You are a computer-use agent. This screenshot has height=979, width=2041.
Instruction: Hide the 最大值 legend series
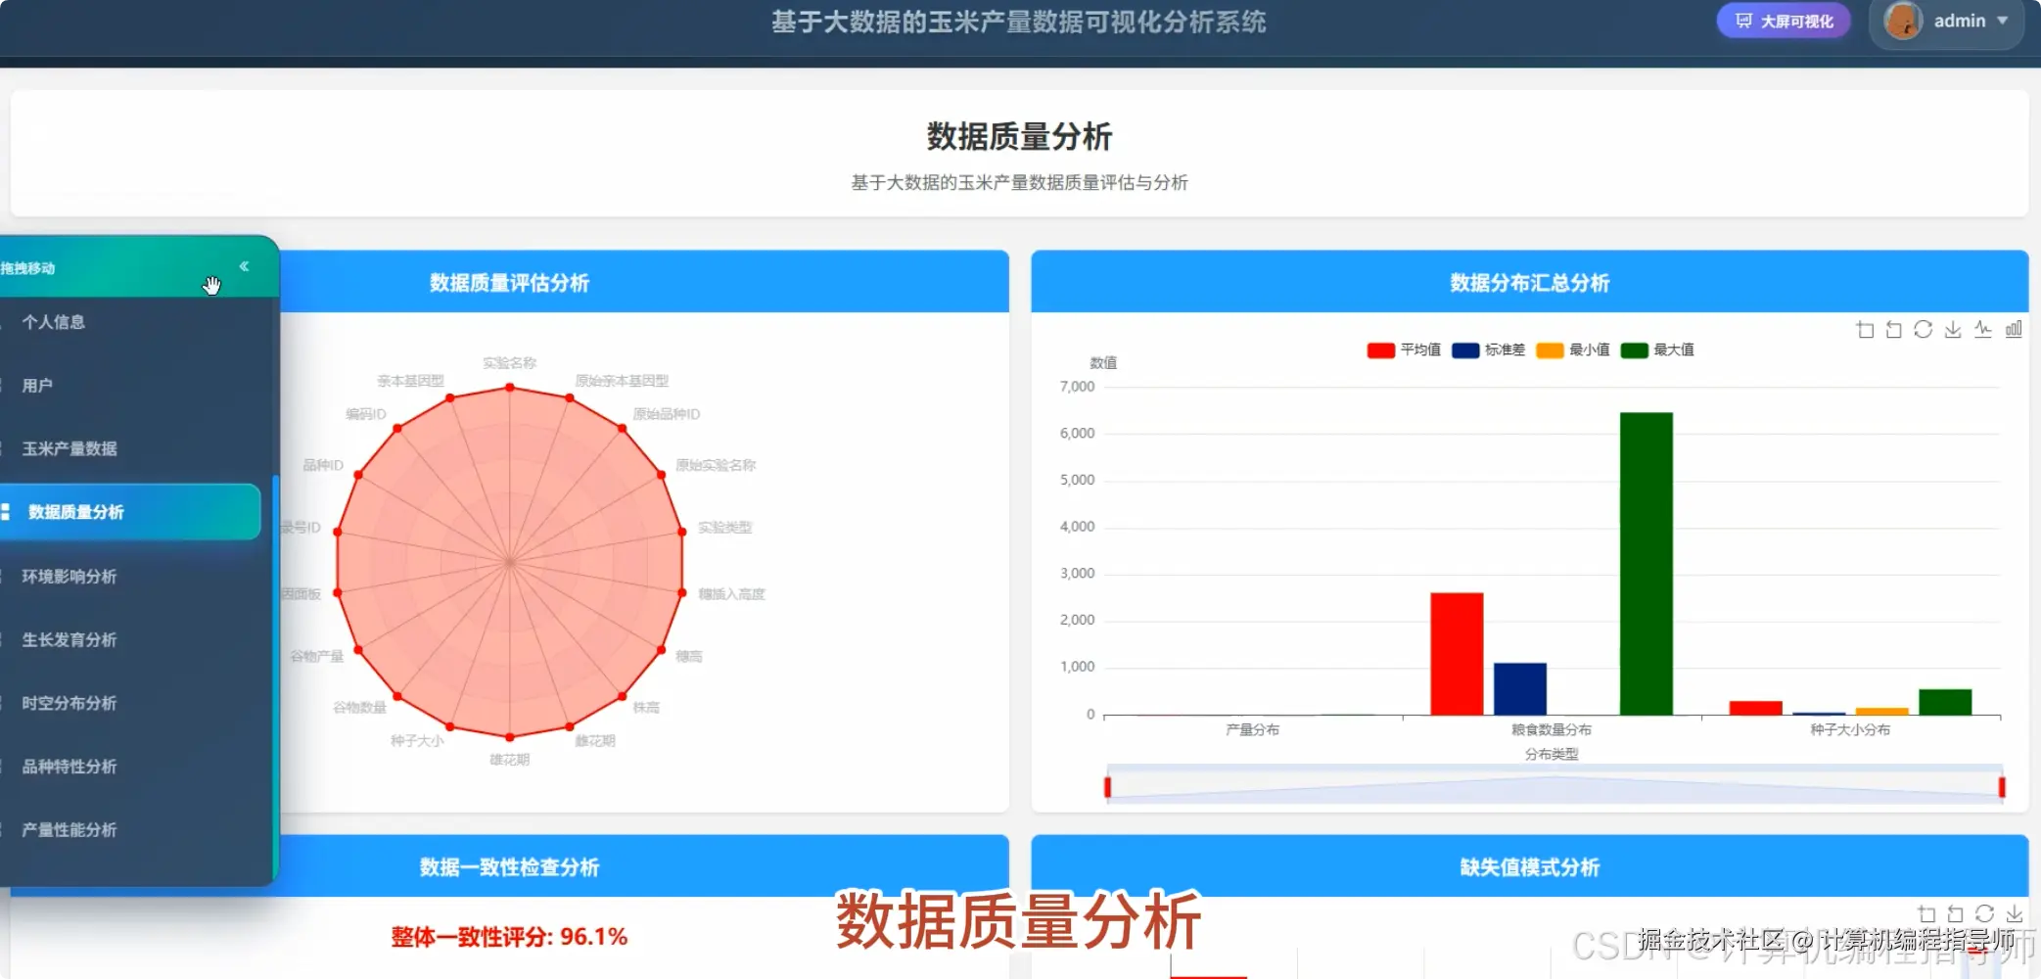click(x=1654, y=350)
